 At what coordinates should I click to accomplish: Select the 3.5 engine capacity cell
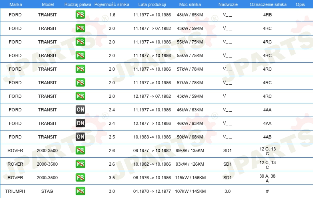click(x=112, y=178)
